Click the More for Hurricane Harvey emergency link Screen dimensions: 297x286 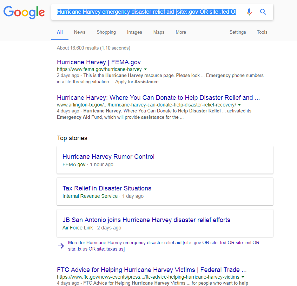164,246
